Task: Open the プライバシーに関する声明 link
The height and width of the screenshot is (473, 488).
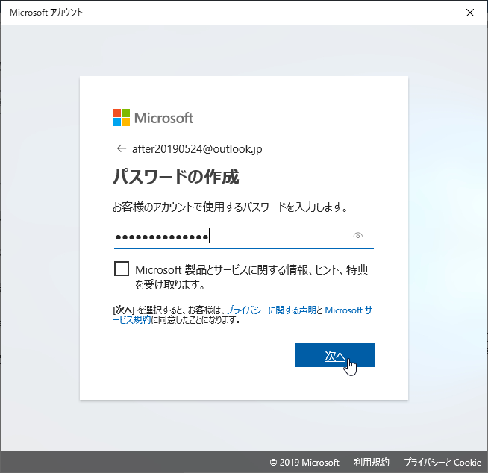Action: 271,310
